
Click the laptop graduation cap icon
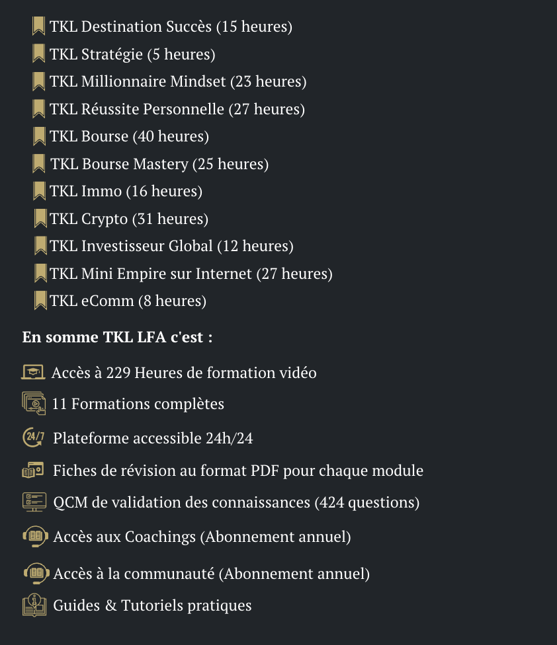click(33, 372)
